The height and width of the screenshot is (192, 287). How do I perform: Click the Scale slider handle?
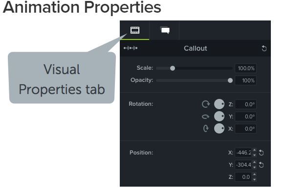click(x=173, y=68)
